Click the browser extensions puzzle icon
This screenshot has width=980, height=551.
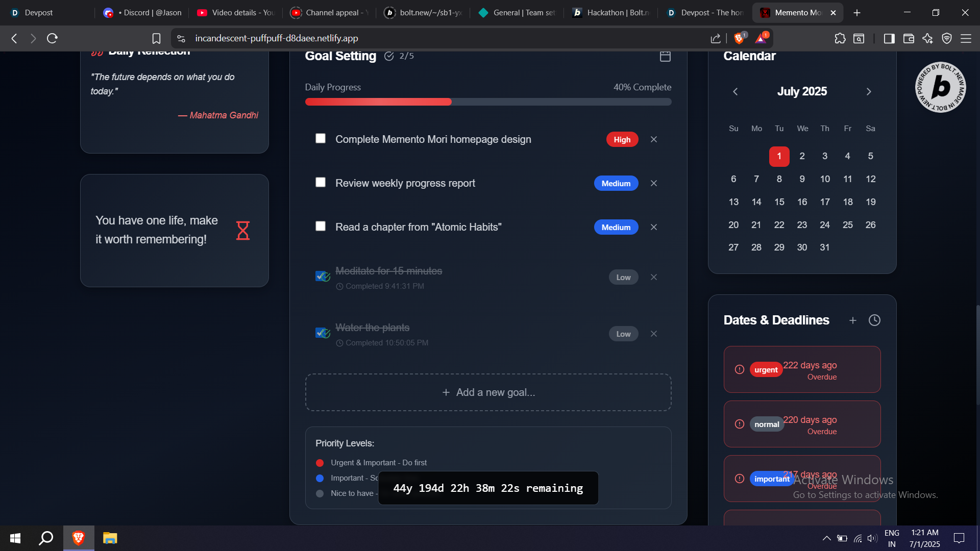click(840, 38)
